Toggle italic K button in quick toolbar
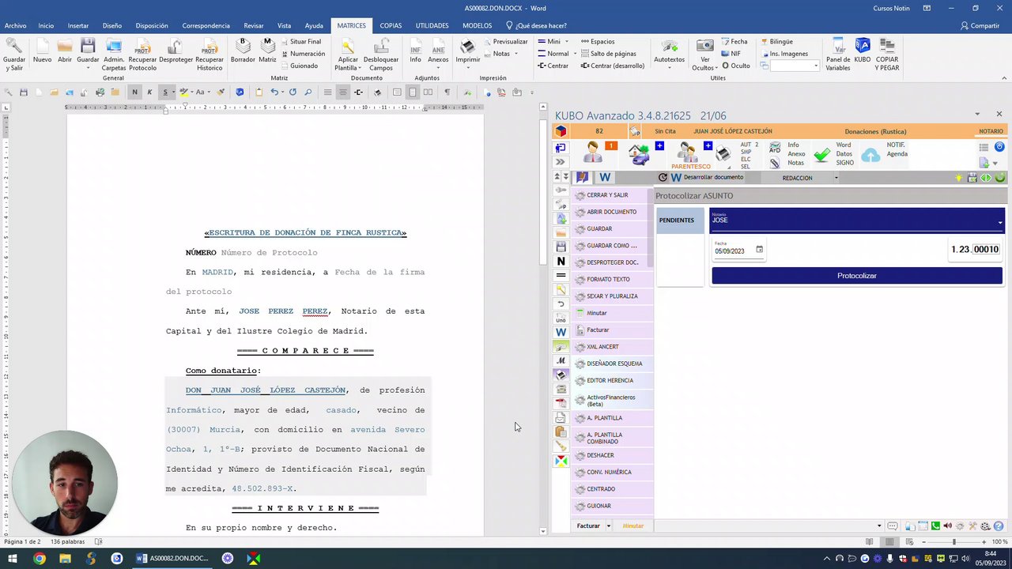This screenshot has height=569, width=1012. point(149,92)
